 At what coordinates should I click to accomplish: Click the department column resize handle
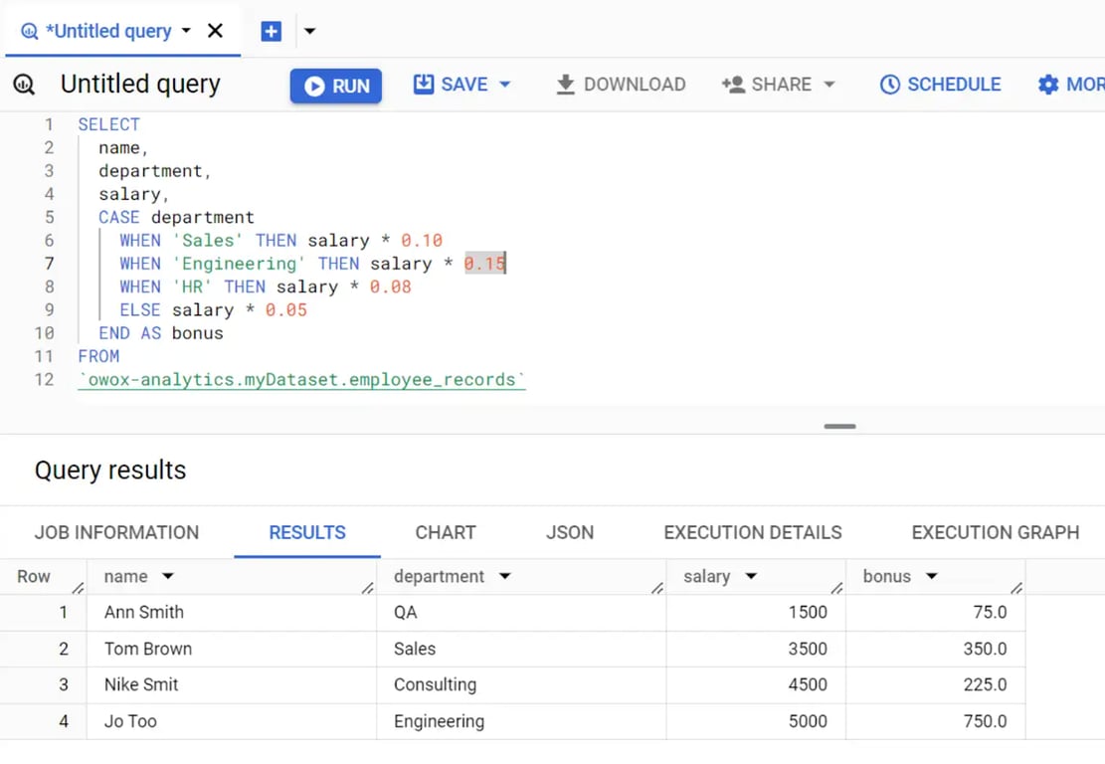coord(657,588)
